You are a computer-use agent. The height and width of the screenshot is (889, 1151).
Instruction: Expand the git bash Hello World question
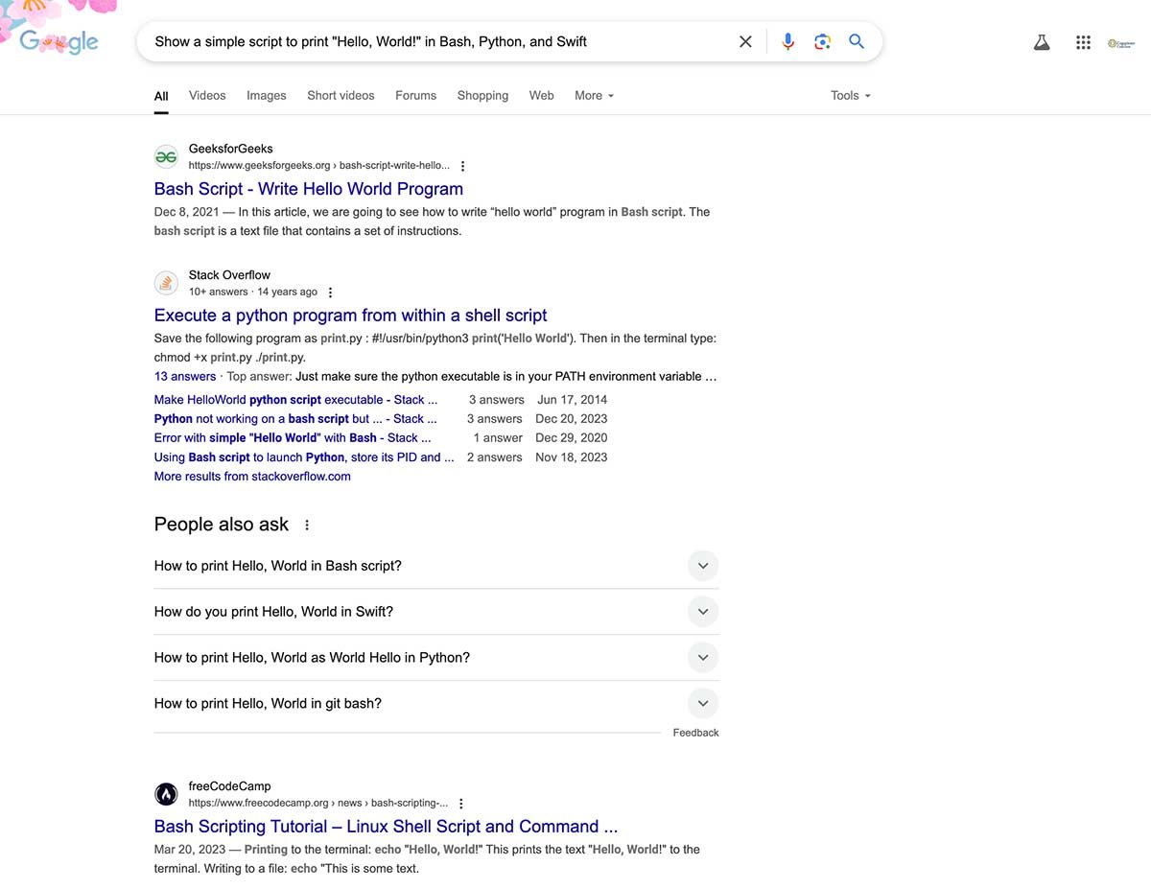pos(703,704)
